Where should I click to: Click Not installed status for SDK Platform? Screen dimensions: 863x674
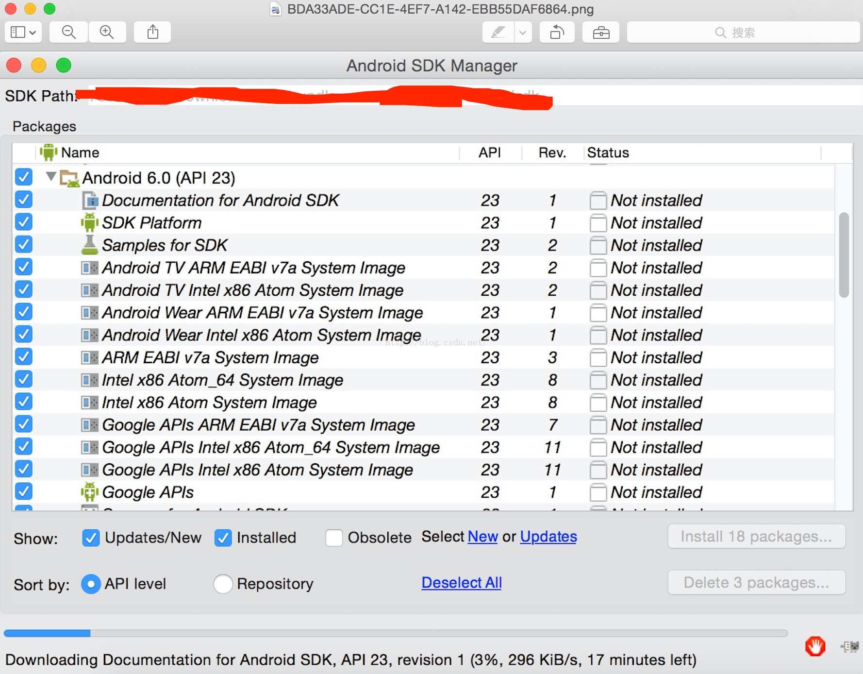tap(656, 223)
